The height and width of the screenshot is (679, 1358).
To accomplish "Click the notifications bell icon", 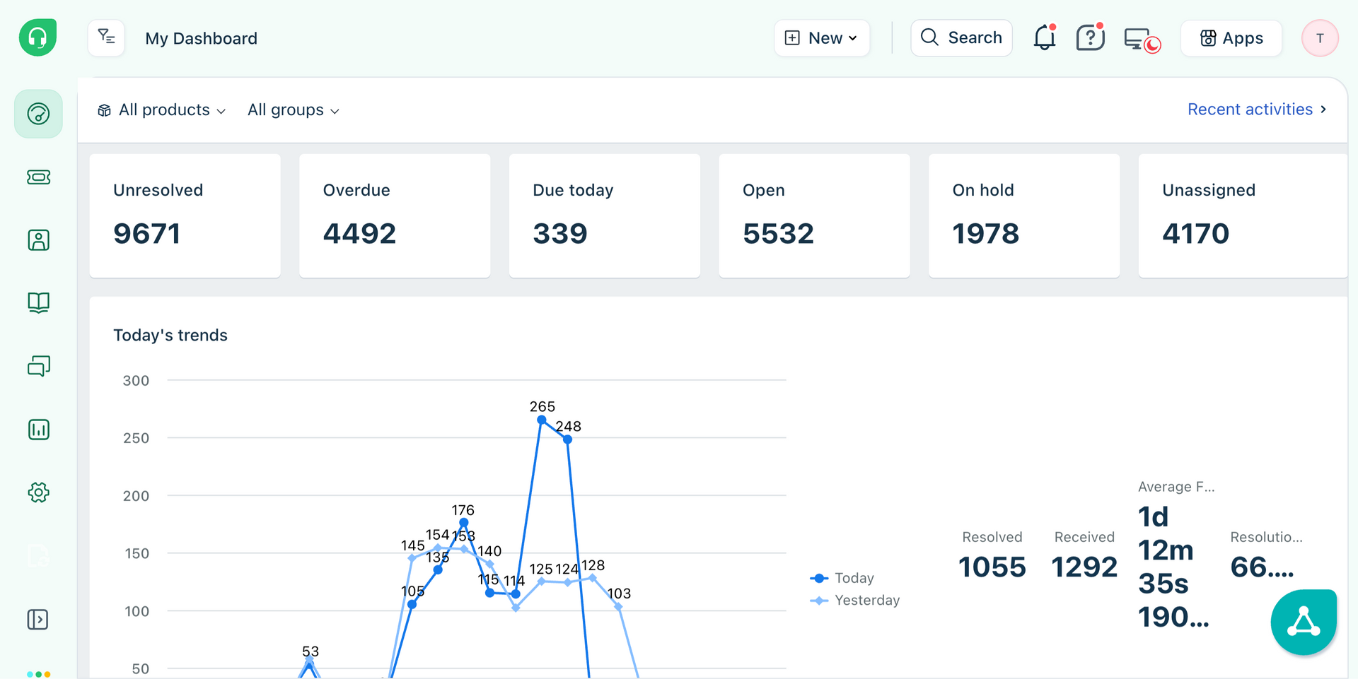I will pos(1044,38).
